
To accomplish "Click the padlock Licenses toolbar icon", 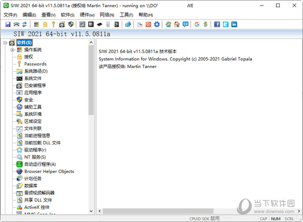I will click(45, 24).
